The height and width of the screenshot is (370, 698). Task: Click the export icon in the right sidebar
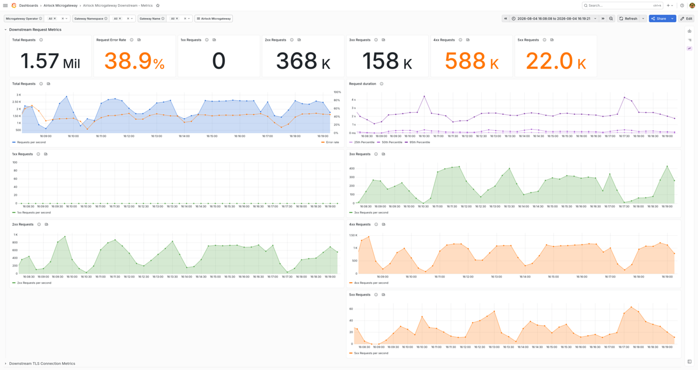[690, 31]
